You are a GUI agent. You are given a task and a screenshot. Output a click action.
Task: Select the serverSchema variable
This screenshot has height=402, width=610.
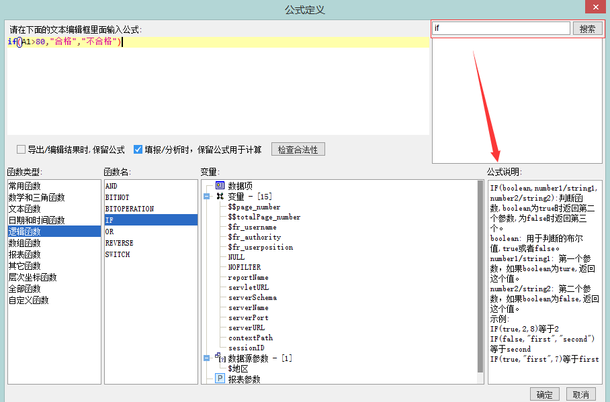point(253,297)
